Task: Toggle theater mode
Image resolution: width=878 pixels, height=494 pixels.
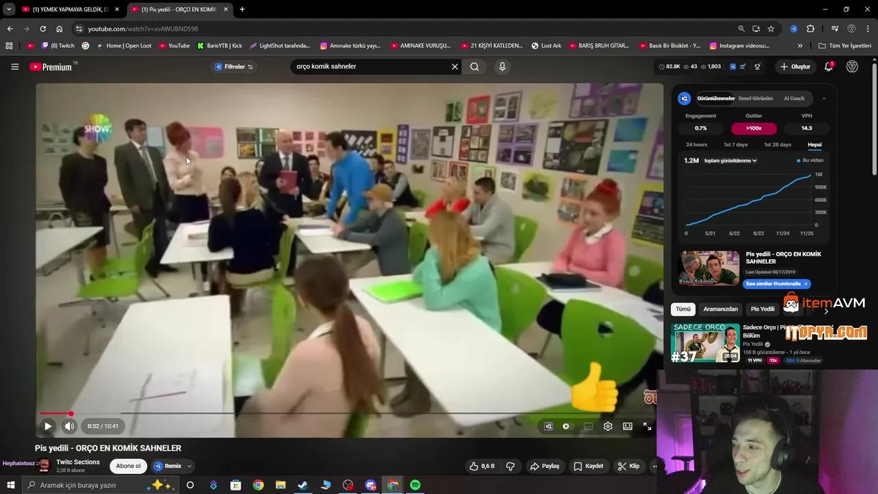Action: 627,426
